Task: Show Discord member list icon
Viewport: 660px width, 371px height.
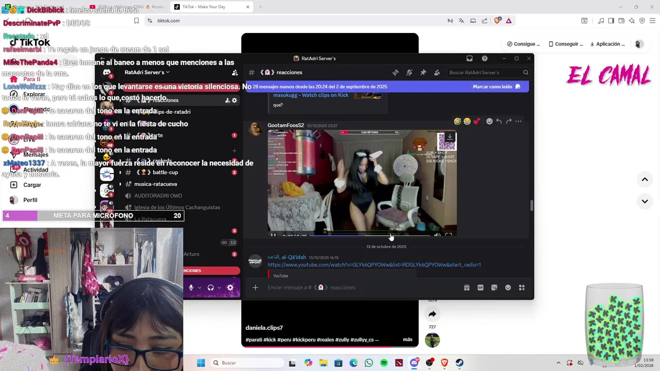Action: tap(437, 73)
